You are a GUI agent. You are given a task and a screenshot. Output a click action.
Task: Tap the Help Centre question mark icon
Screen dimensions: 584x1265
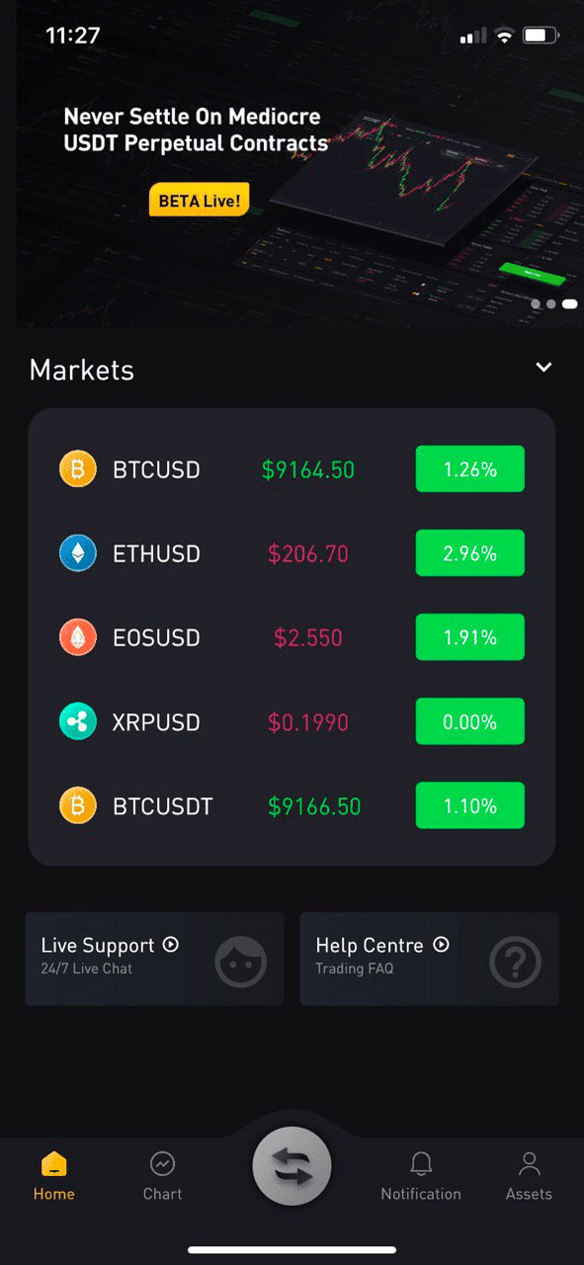tap(516, 961)
